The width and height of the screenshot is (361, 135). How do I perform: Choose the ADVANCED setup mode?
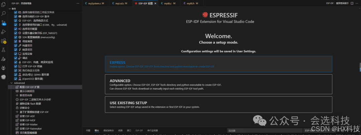click(219, 84)
